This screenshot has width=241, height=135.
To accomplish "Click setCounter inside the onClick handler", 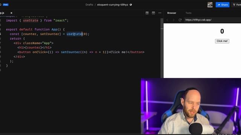I will (x=70, y=52).
